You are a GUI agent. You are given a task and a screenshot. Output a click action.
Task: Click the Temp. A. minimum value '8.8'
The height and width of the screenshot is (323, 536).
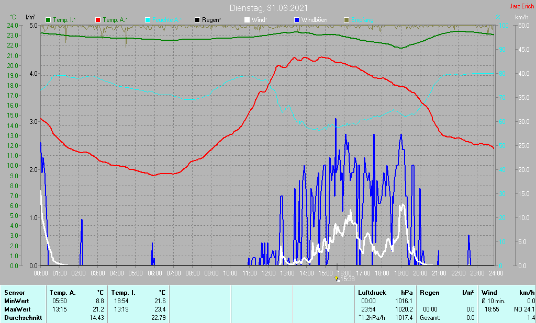(100, 301)
